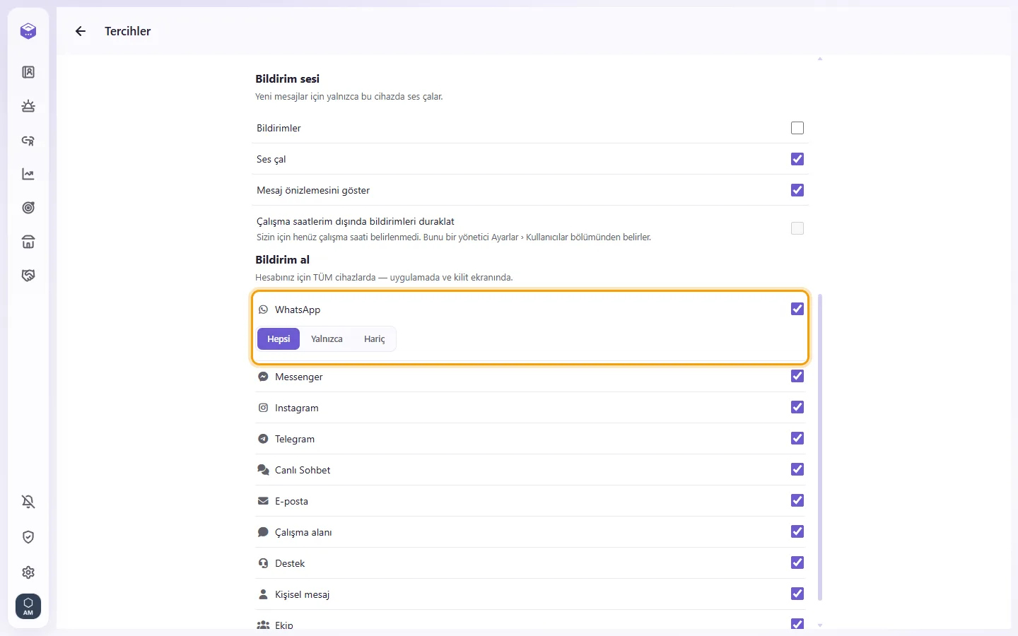
Task: Click the Çalışma alanı comment icon
Action: tap(263, 532)
